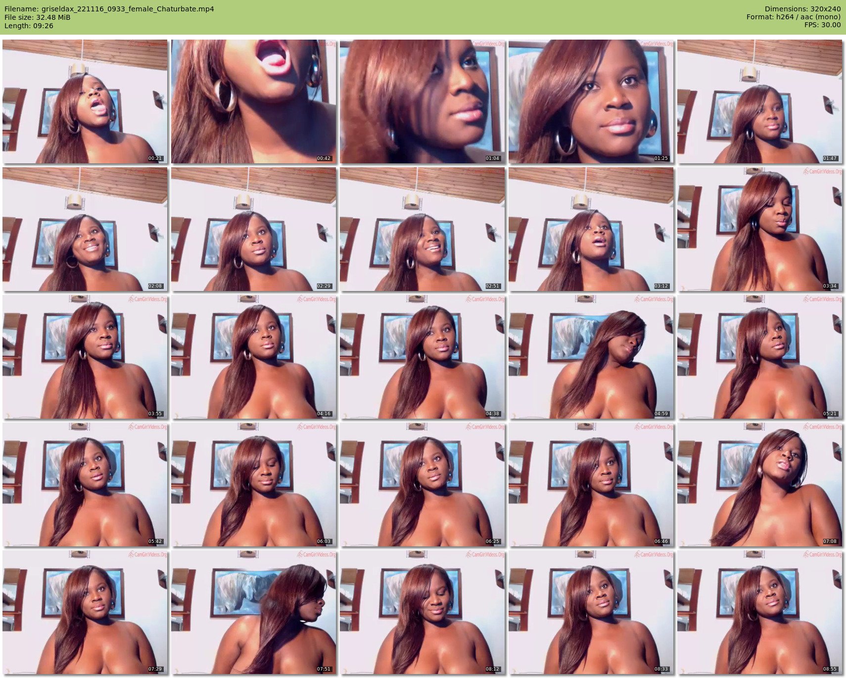846x678 pixels.
Task: Select the 'File size: 32.48 MiB' text
Action: point(37,17)
